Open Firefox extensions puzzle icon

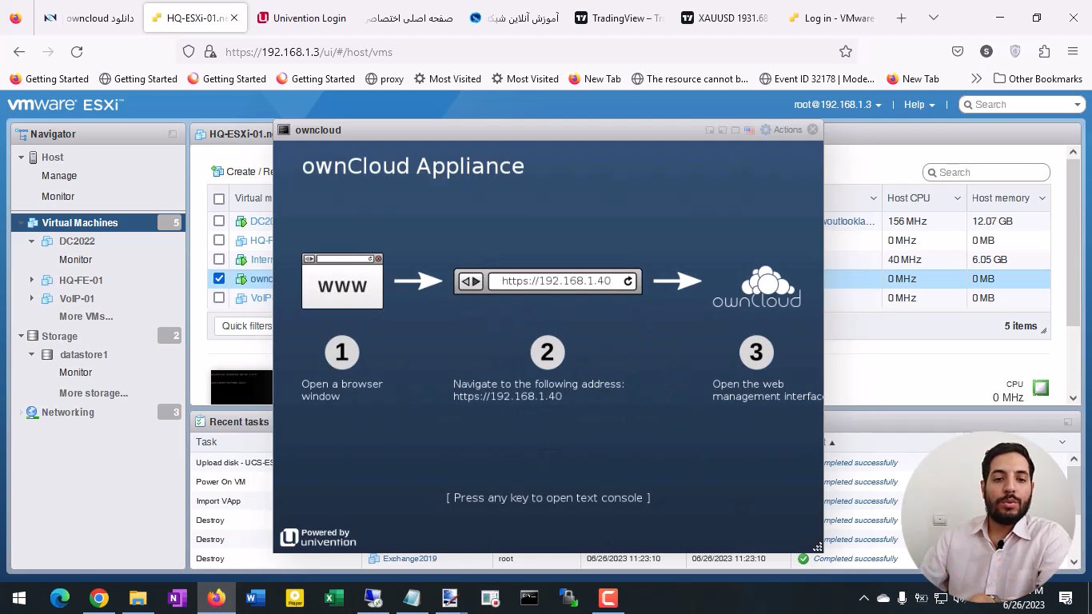[1044, 52]
